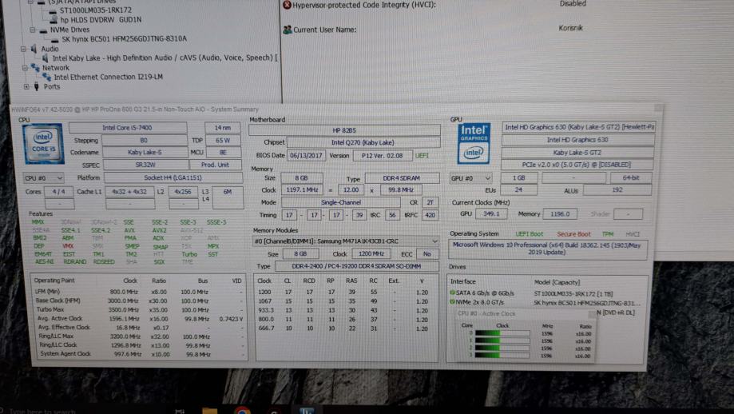This screenshot has width=734, height=414.
Task: Click the Intel Q270 (Kaby Lake) chipset field
Action: tap(363, 142)
